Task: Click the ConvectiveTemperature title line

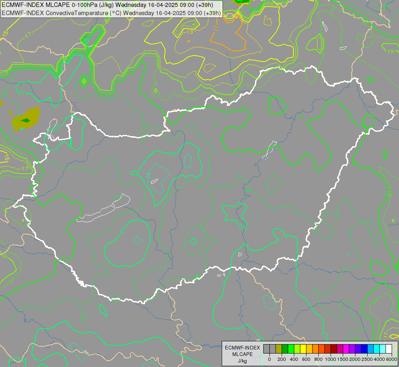Action: pos(111,13)
